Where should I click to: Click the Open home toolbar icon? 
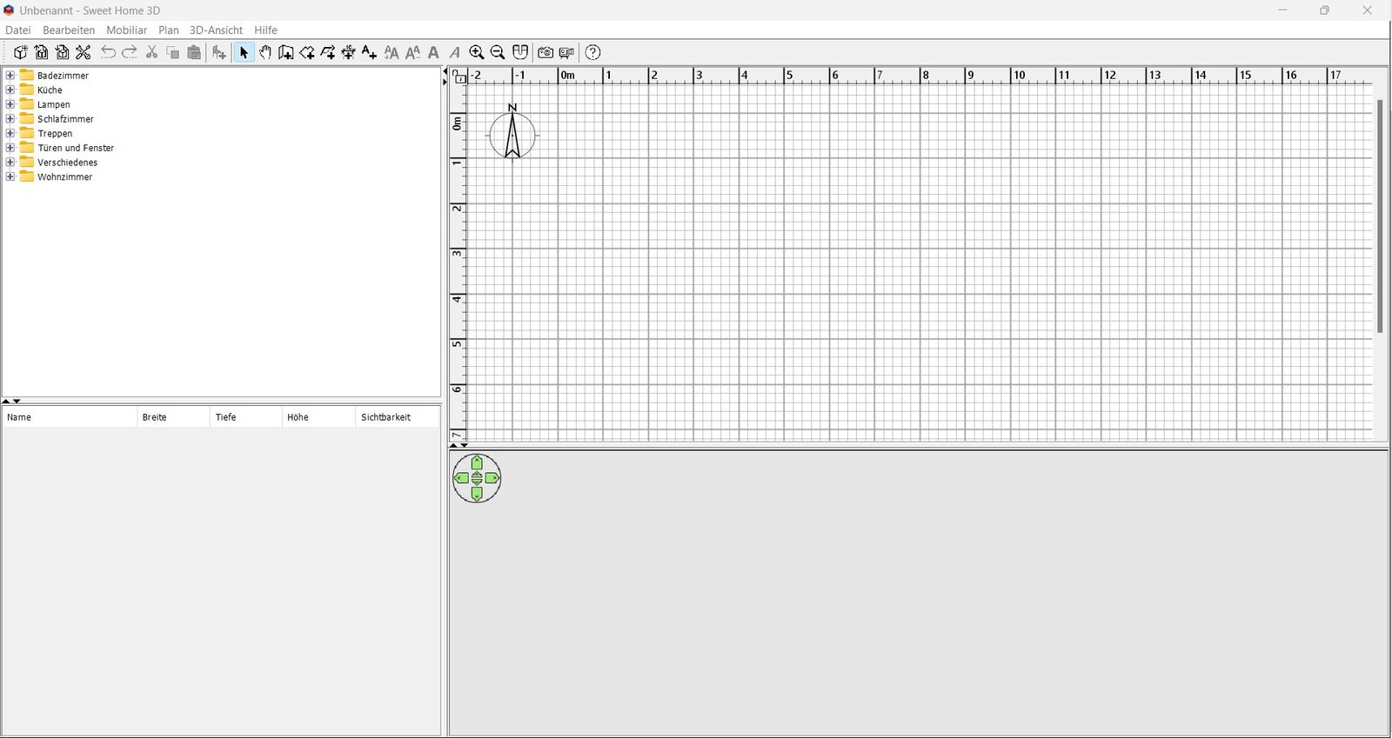[x=42, y=52]
